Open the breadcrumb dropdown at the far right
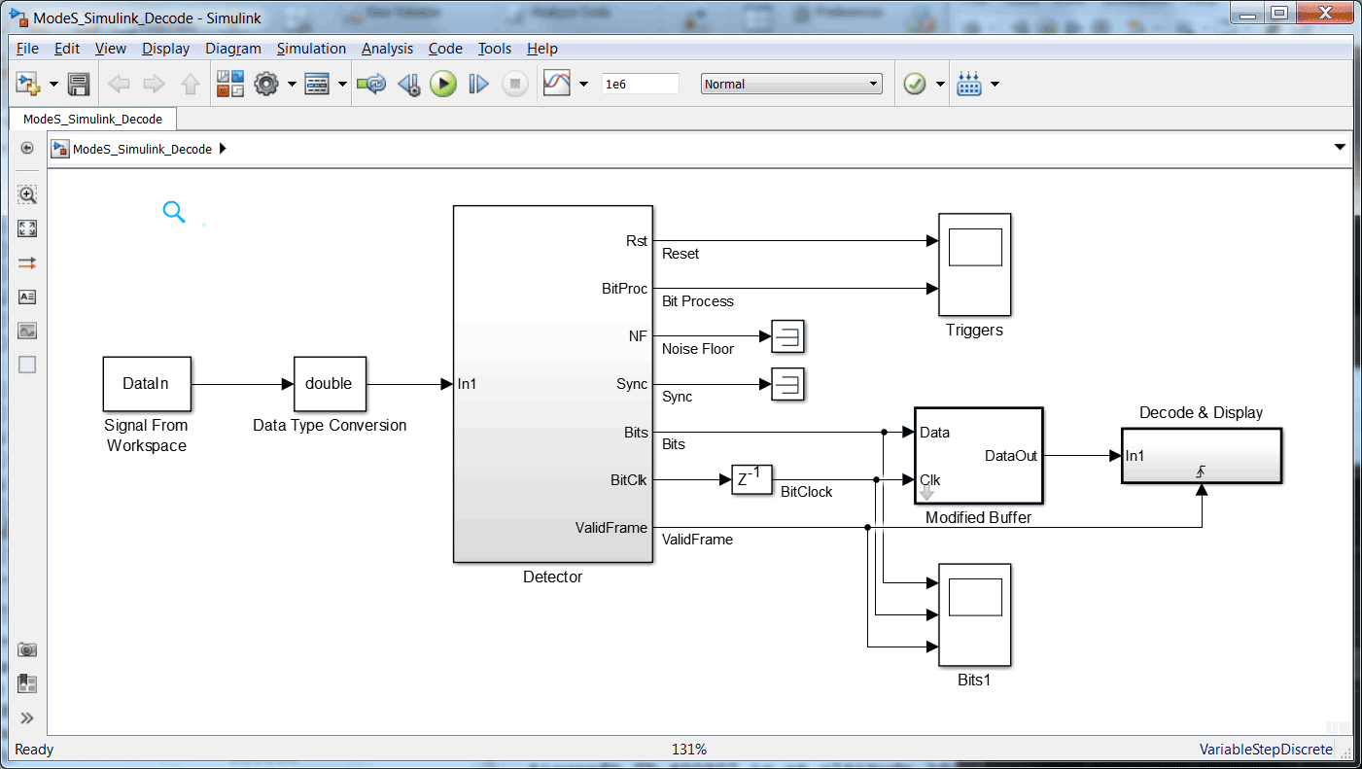This screenshot has height=769, width=1362. pos(1341,147)
